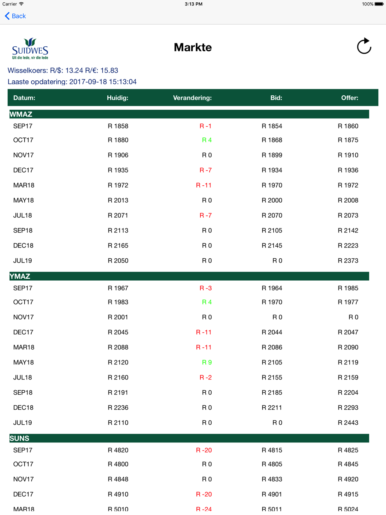Tap the Offer column header

click(x=349, y=98)
